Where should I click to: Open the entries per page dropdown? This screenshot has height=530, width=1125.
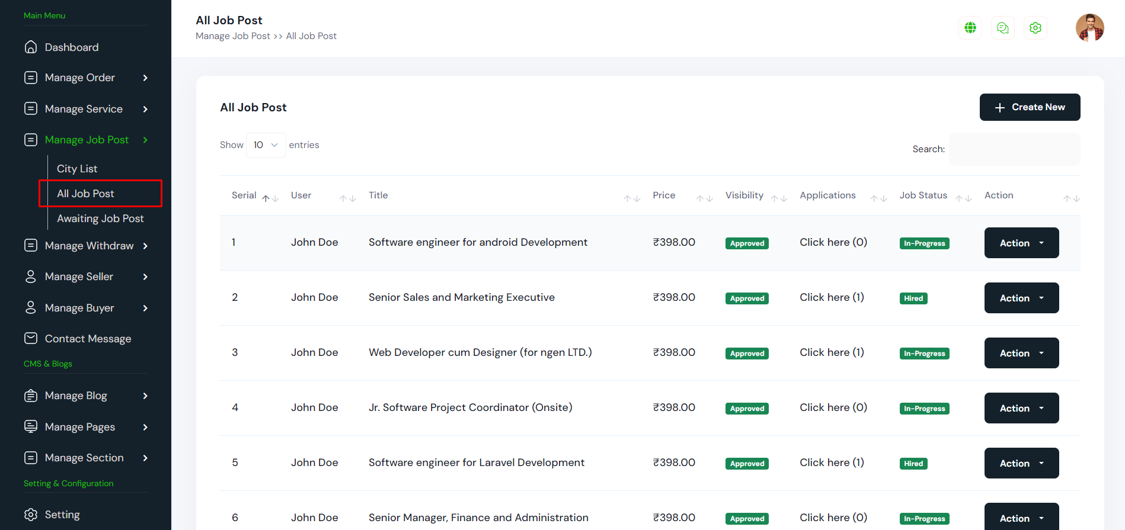(266, 145)
